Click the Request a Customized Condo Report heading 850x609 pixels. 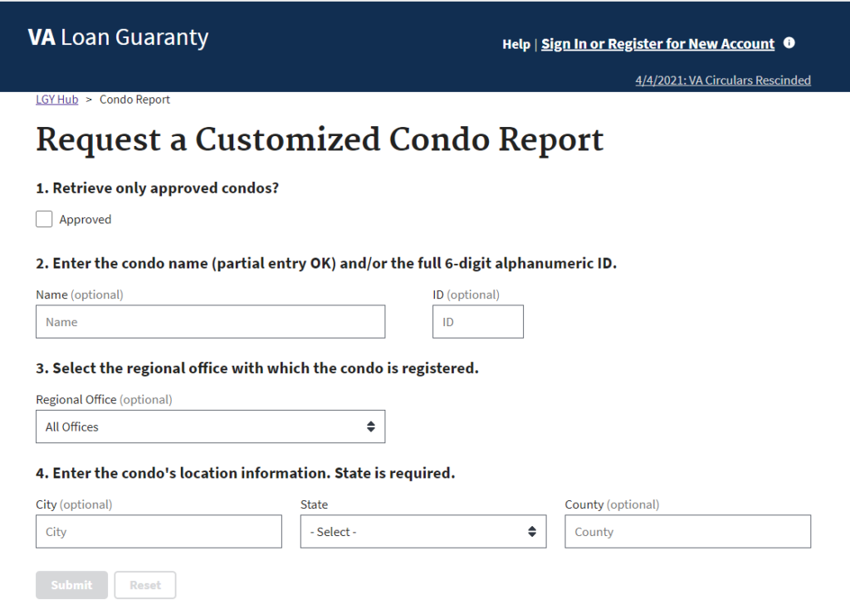320,140
